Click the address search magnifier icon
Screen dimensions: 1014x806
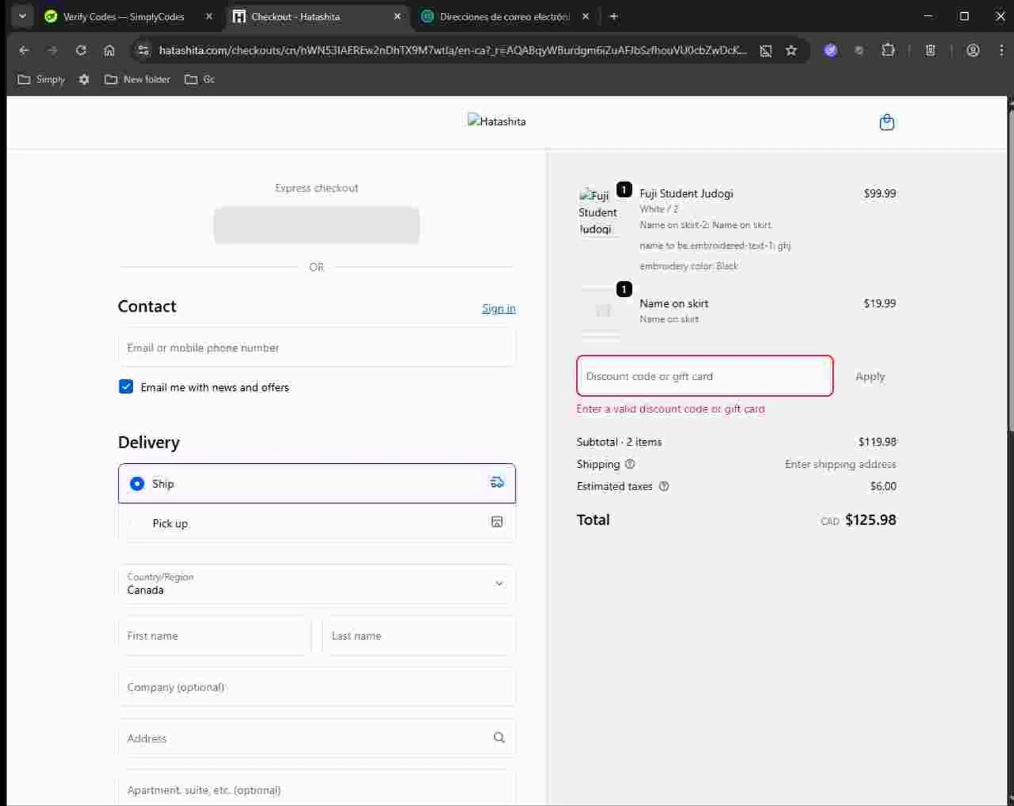click(x=499, y=738)
